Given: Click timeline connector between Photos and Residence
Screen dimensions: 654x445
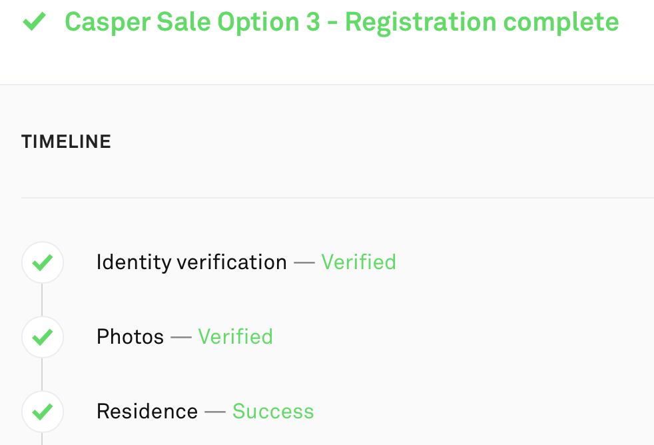Looking at the screenshot, I should pos(42,374).
